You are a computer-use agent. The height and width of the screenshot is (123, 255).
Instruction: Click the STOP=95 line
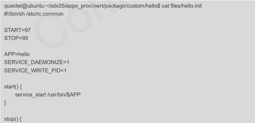coord(16,38)
